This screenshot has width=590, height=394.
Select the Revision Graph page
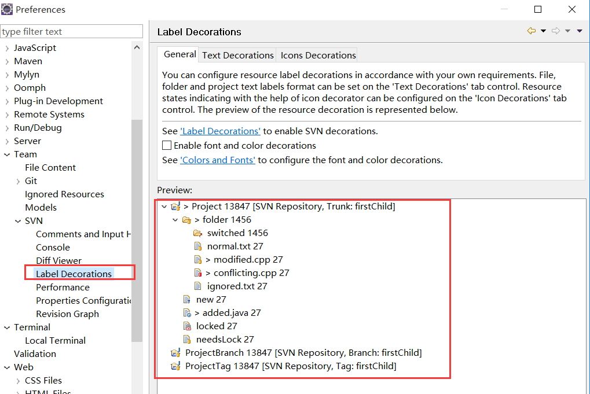pos(67,314)
